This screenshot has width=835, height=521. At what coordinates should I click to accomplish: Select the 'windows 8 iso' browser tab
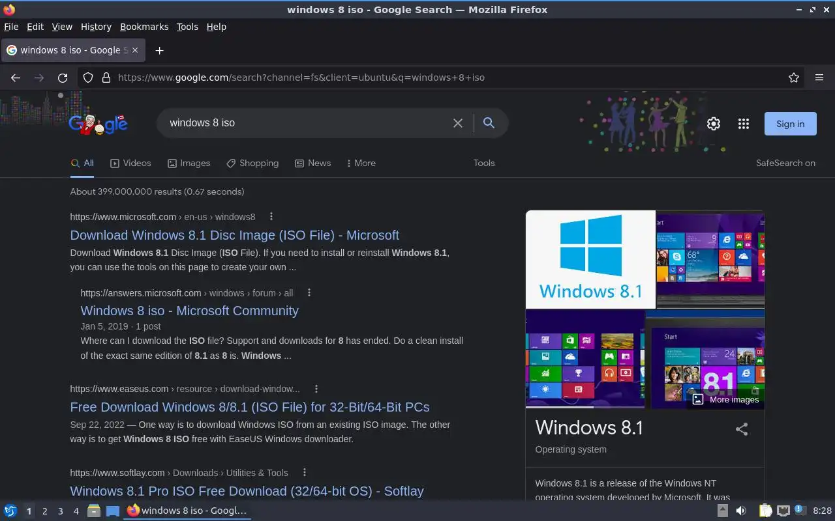point(72,50)
